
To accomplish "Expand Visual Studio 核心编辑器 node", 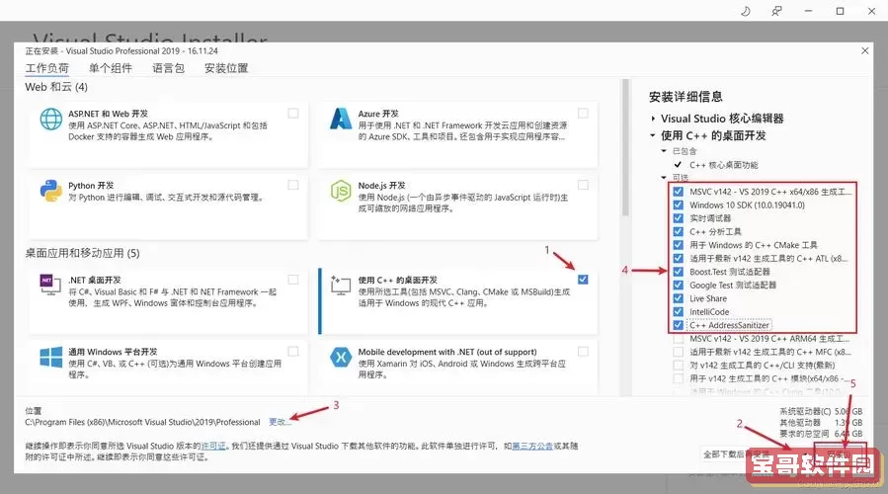I will pos(653,119).
